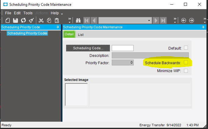
Task: Click the application icon in title bar
Action: [5, 4]
